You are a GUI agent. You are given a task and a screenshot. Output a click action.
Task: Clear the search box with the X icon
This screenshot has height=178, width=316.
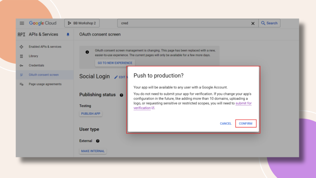coord(253,23)
